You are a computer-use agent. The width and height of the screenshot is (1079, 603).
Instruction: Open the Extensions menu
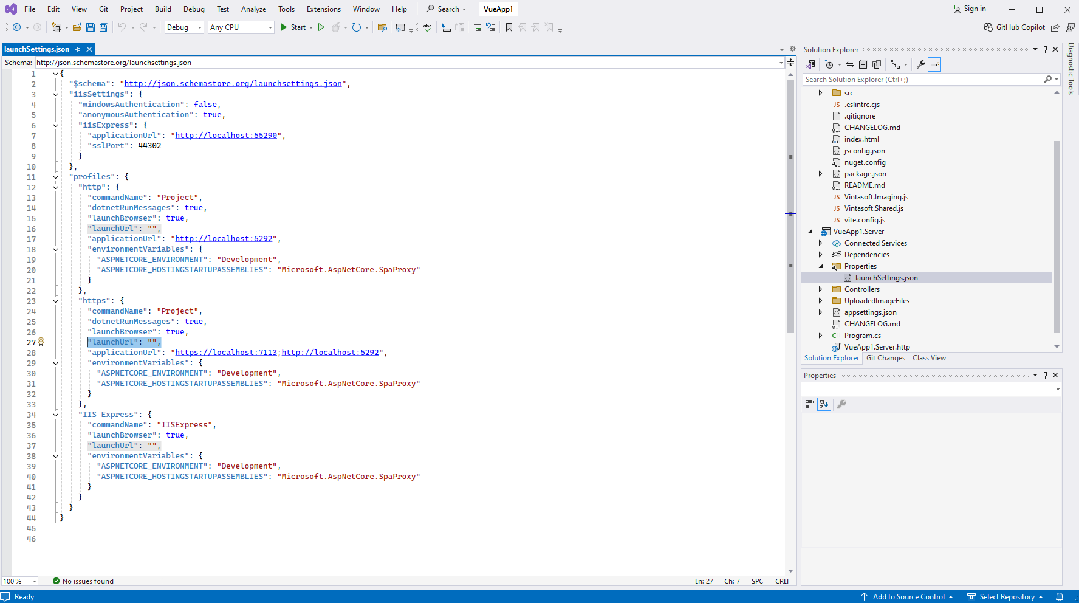pyautogui.click(x=323, y=9)
